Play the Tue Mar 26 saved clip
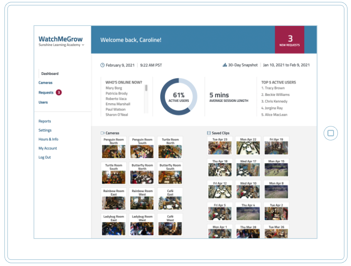351x266 pixels. pyautogui.click(x=276, y=231)
